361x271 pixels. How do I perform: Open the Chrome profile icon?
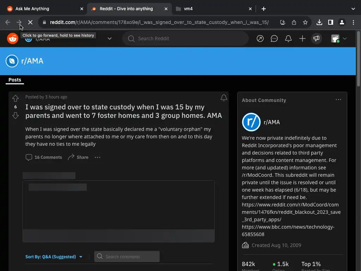coord(342,22)
